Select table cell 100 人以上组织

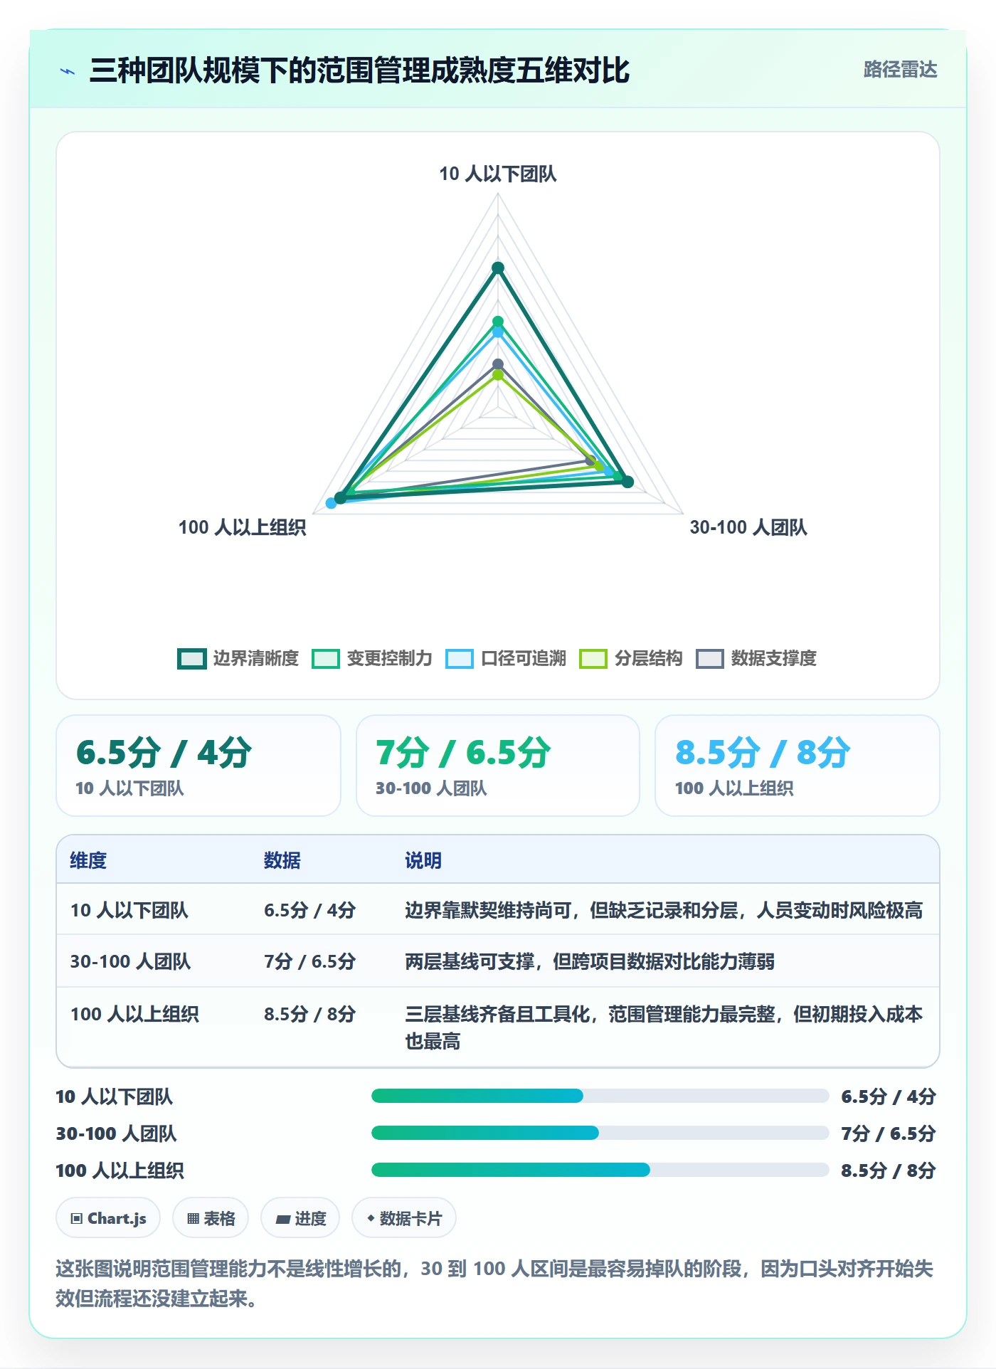[134, 1014]
